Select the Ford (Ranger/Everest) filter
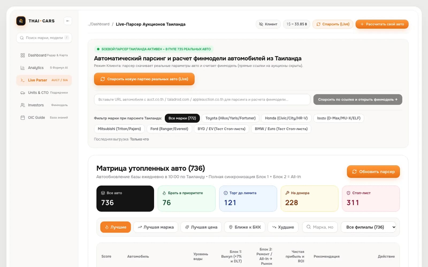 tap(169, 129)
